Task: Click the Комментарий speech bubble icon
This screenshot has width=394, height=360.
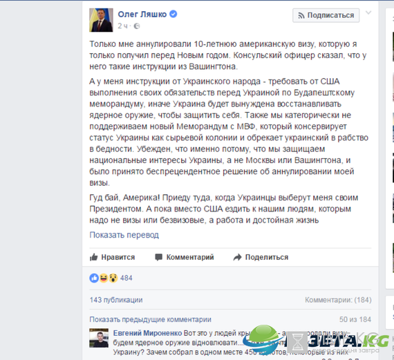Action: pyautogui.click(x=158, y=257)
